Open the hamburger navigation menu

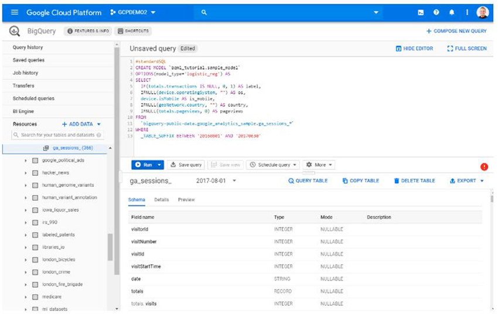coord(15,12)
